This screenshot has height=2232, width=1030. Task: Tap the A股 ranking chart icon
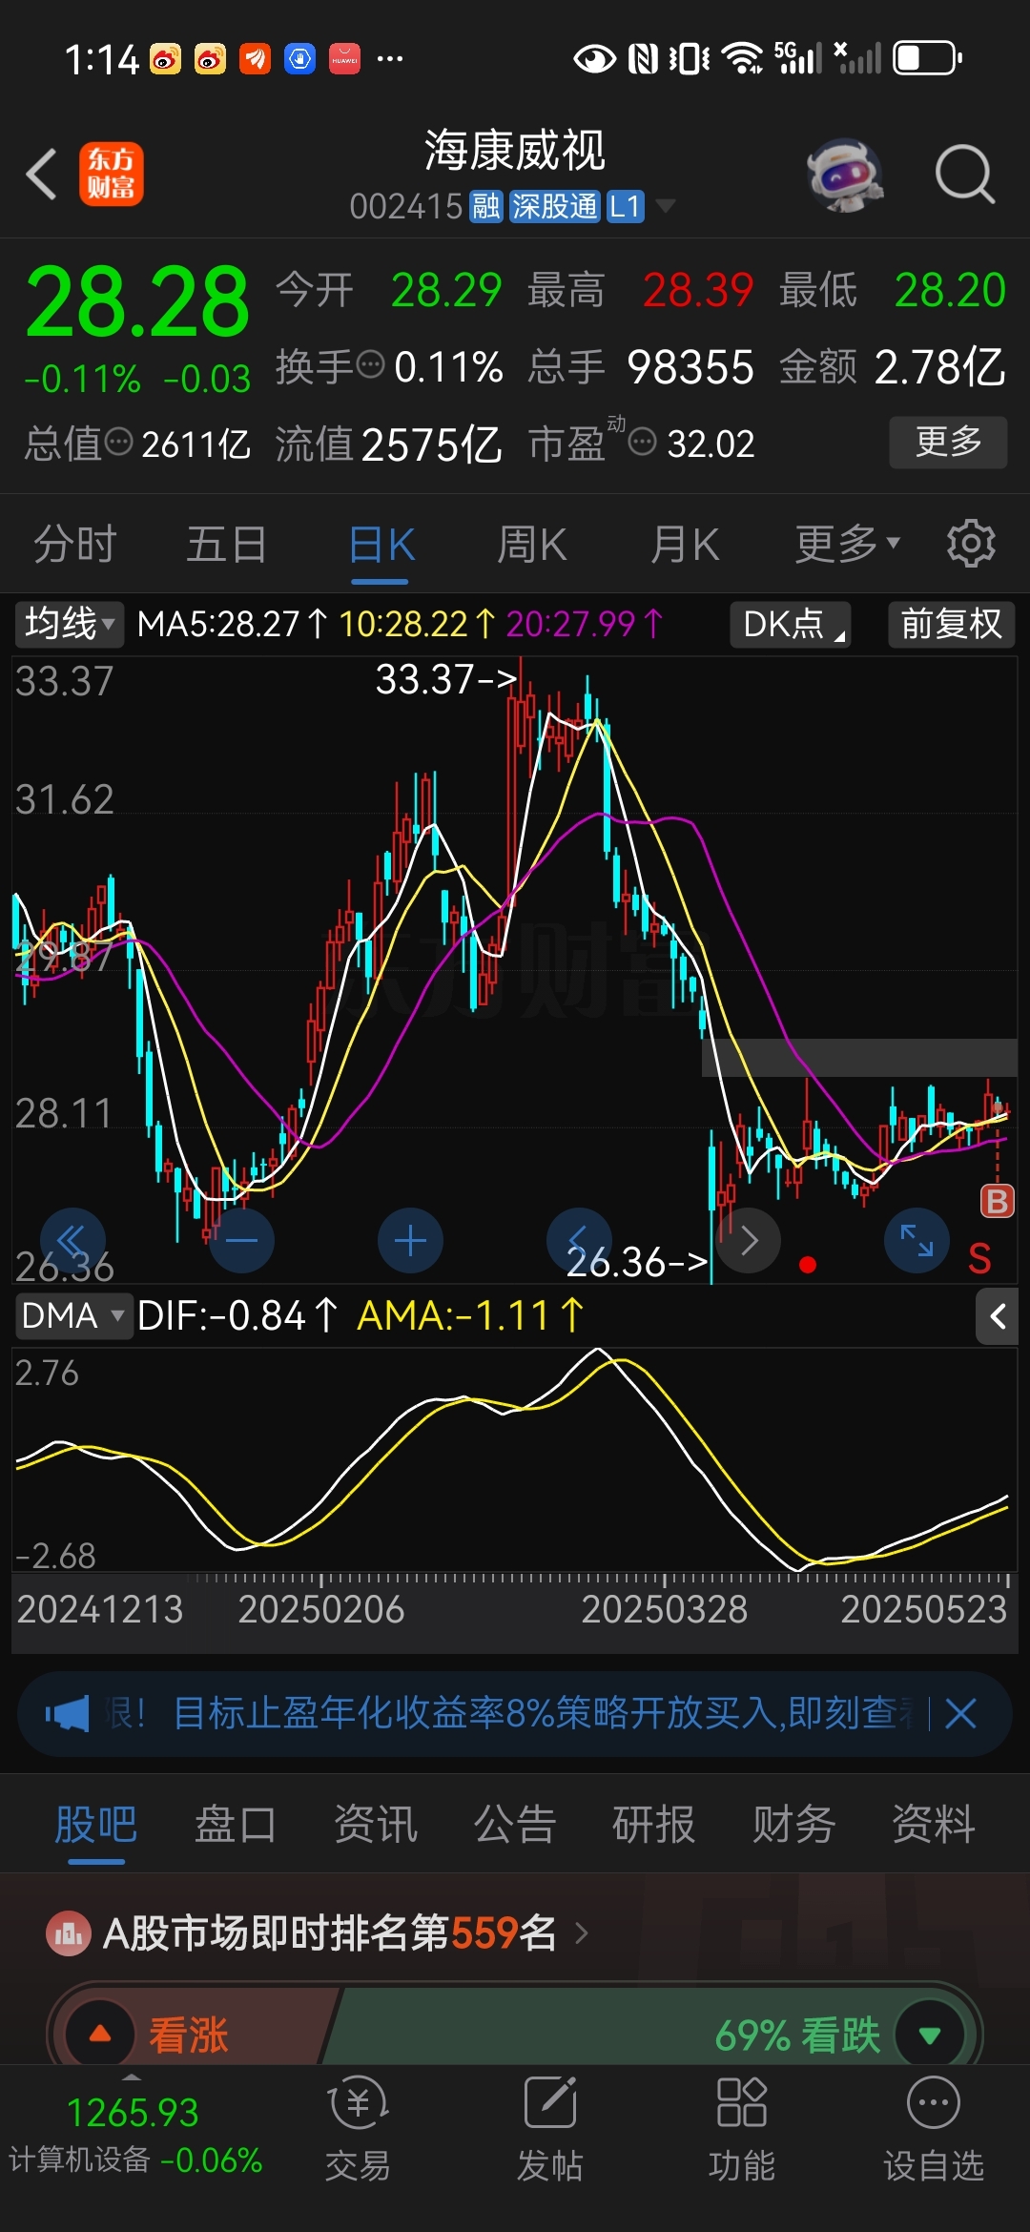coord(68,1933)
